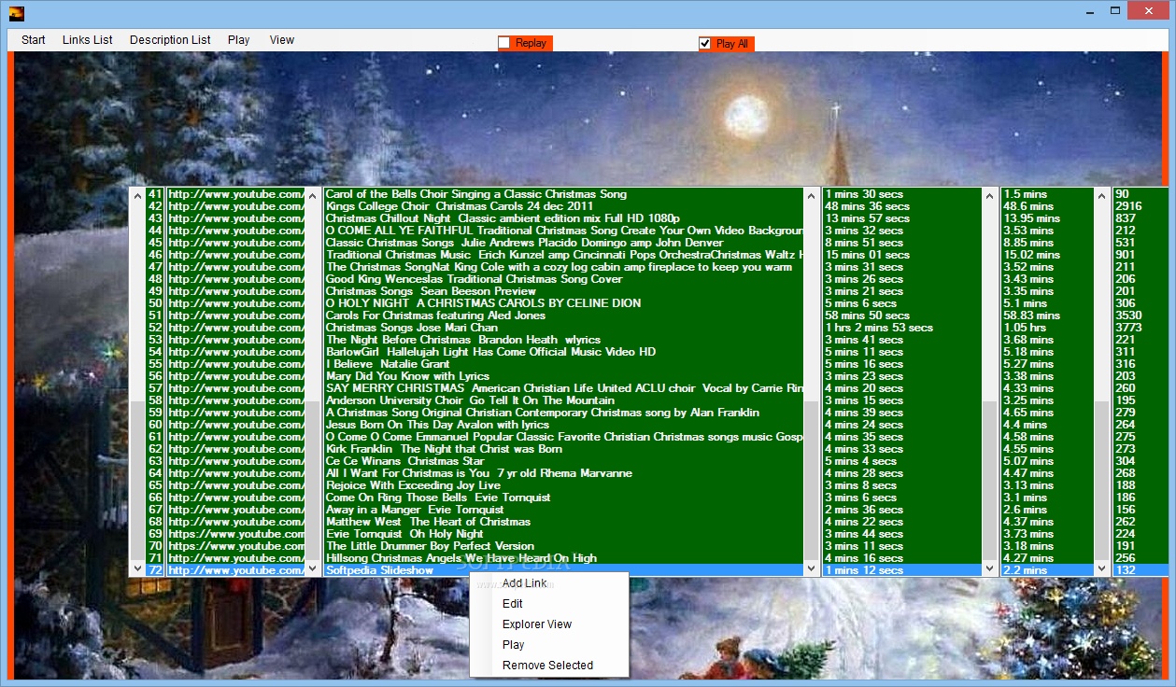Image resolution: width=1176 pixels, height=687 pixels.
Task: Select 'Matthew West The Heart of Christmas'
Action: [563, 522]
